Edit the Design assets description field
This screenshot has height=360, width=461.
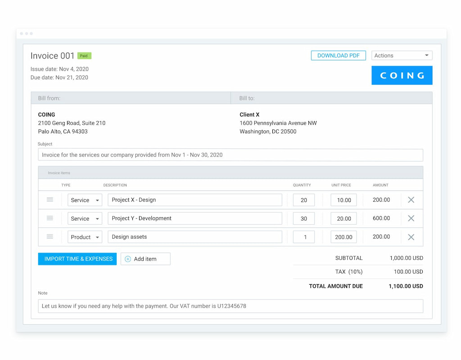click(194, 237)
